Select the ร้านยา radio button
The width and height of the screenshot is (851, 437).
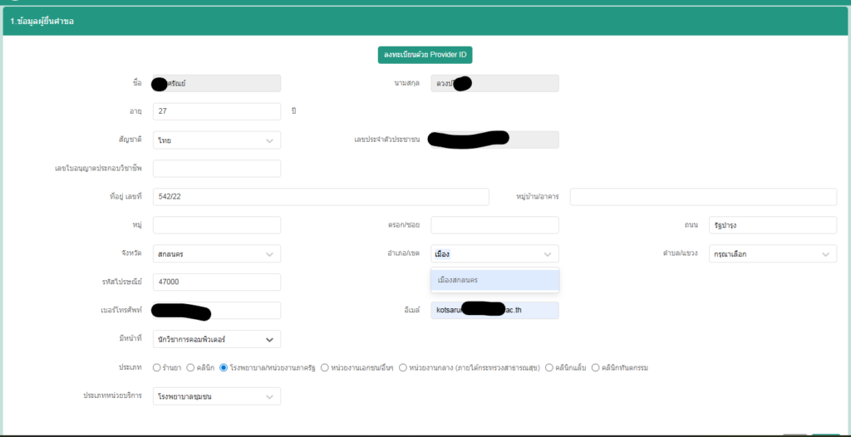157,367
